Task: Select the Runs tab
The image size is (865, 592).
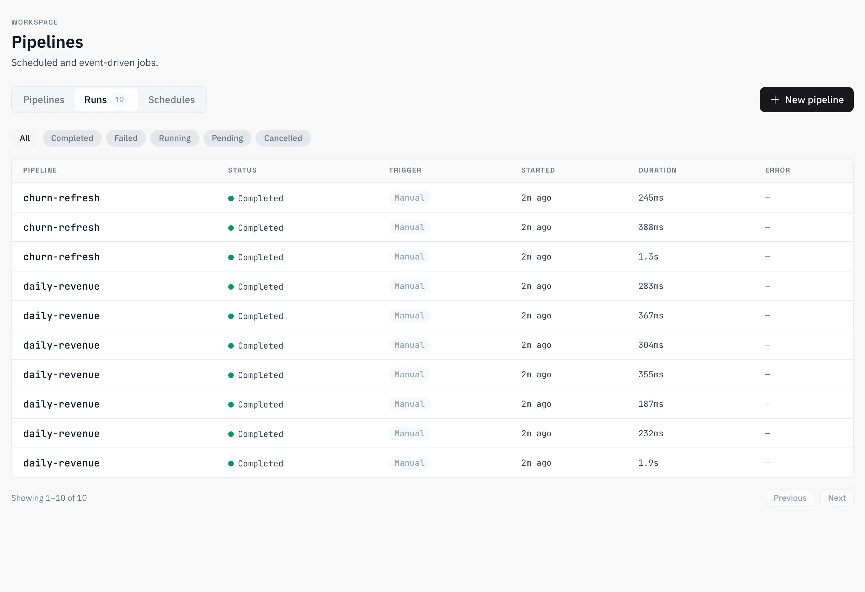Action: 106,100
